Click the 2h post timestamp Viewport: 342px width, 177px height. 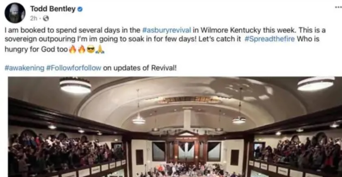click(34, 19)
